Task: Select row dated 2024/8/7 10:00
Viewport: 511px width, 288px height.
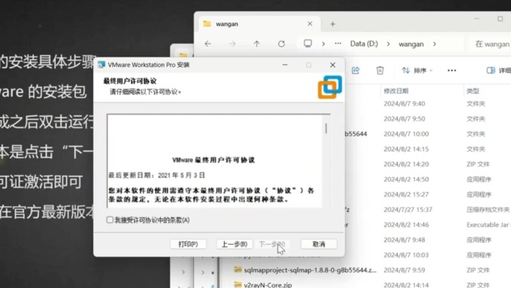Action: pyautogui.click(x=428, y=134)
